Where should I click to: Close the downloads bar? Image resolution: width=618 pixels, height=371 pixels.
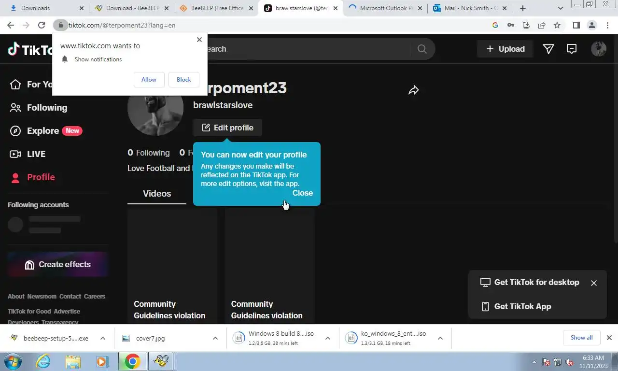click(x=609, y=338)
